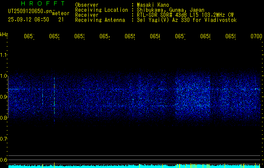Click the date stamp 25.09.12 06:50

tap(29, 20)
